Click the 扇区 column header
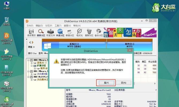Viewport: 179px width, 107px height. click(x=144, y=62)
